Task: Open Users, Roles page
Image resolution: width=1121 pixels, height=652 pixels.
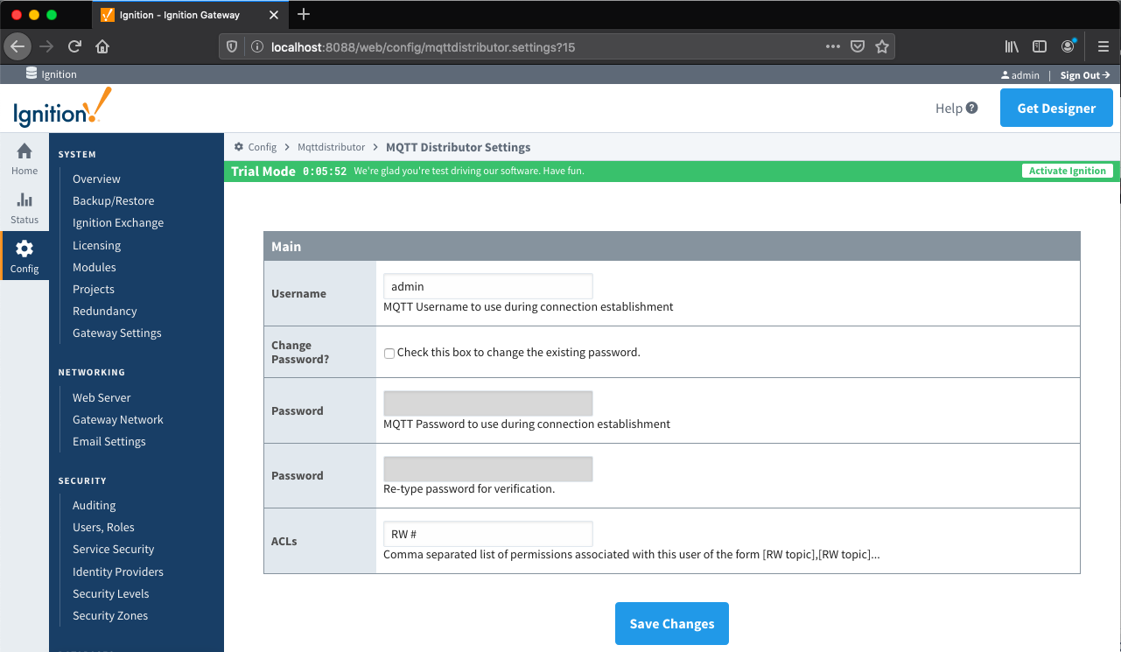Action: click(x=103, y=527)
